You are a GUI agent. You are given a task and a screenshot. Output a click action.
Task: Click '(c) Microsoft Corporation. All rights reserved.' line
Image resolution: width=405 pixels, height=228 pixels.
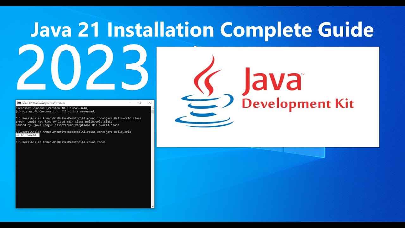[x=55, y=111]
